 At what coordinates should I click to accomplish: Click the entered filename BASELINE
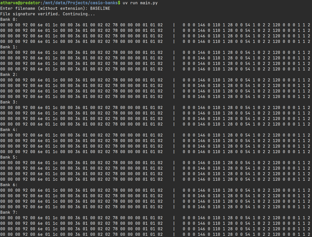pyautogui.click(x=100, y=9)
